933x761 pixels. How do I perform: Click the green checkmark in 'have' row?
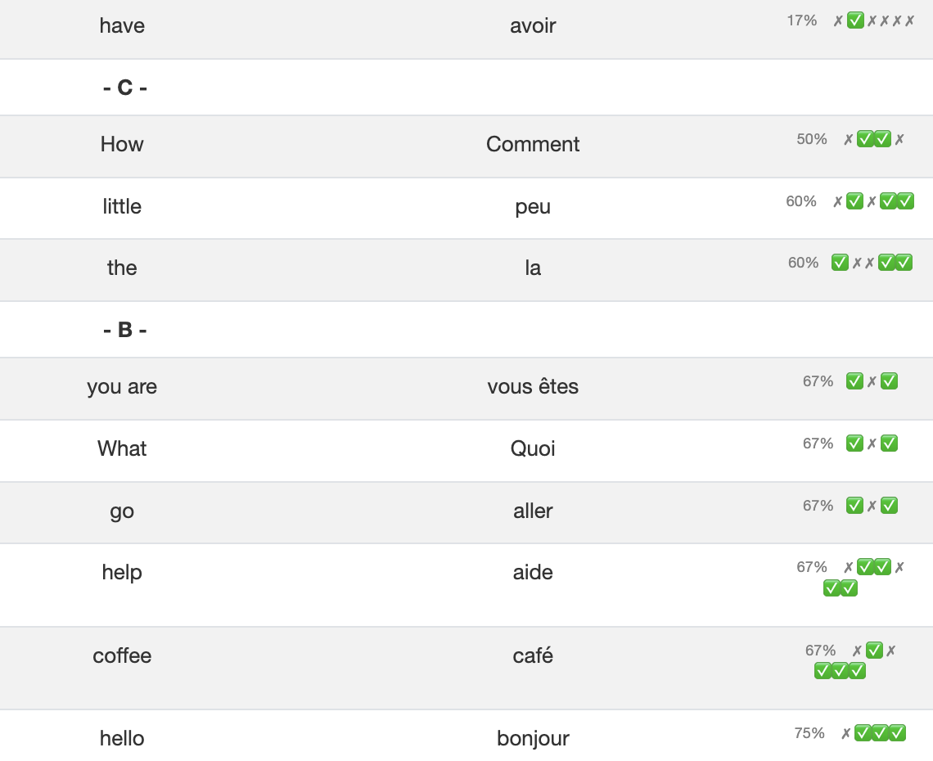[x=855, y=20]
